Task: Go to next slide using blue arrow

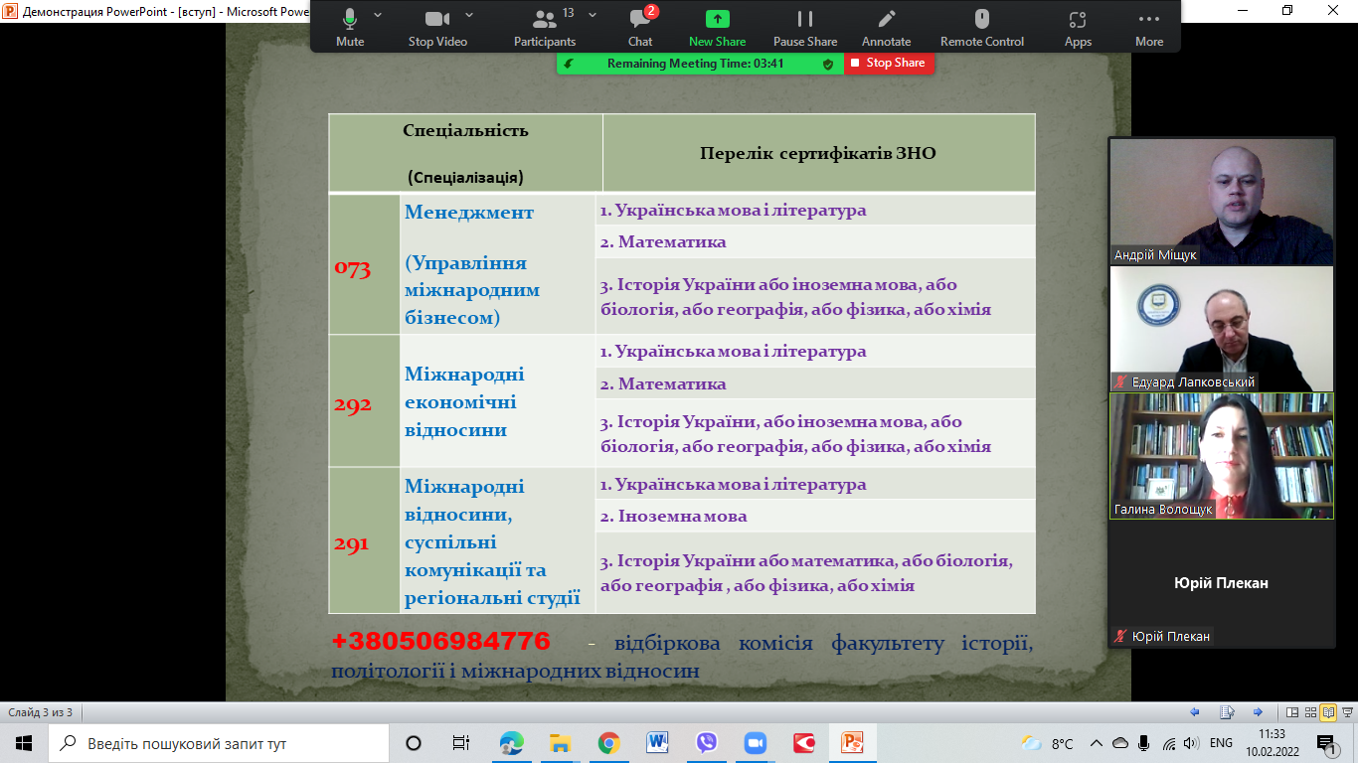Action: (1258, 712)
